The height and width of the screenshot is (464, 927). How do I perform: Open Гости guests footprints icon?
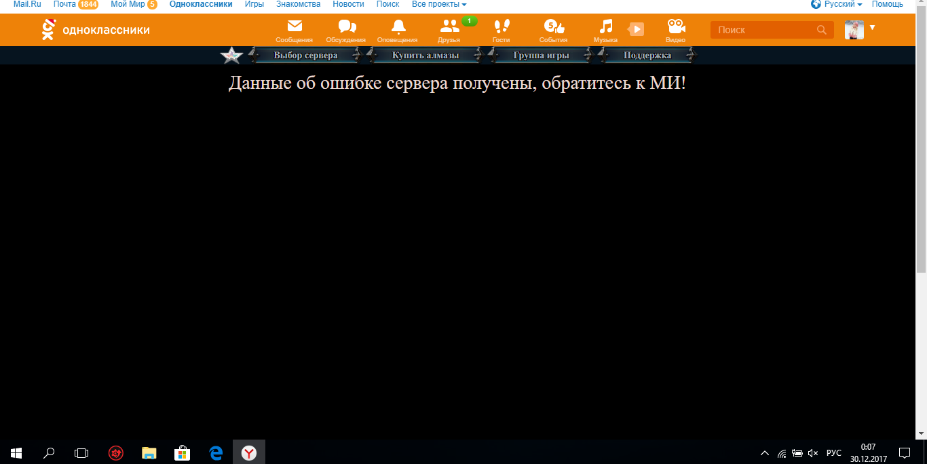pyautogui.click(x=501, y=28)
